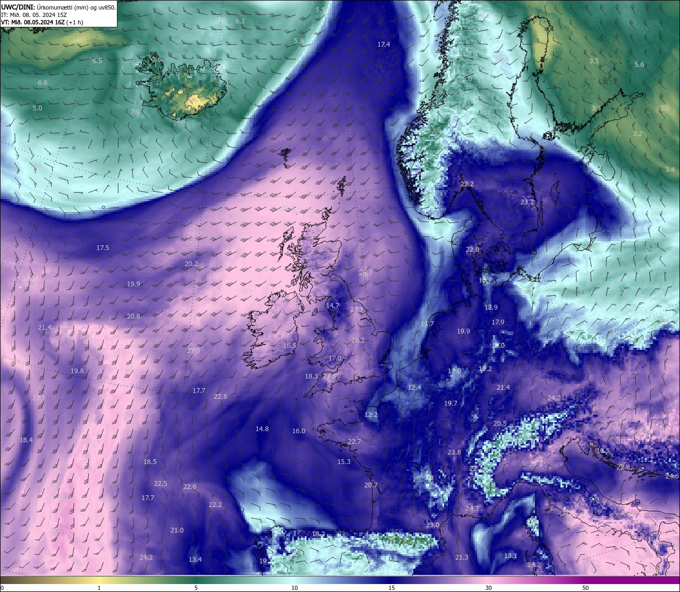
Task: Click the 12.2 value label
Action: 371,415
